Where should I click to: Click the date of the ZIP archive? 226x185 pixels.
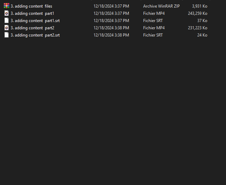coord(111,6)
